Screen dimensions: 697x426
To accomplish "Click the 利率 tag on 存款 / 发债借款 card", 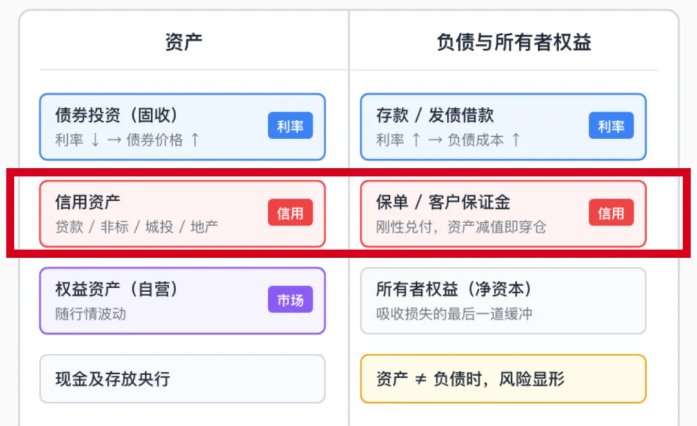I will pyautogui.click(x=611, y=126).
